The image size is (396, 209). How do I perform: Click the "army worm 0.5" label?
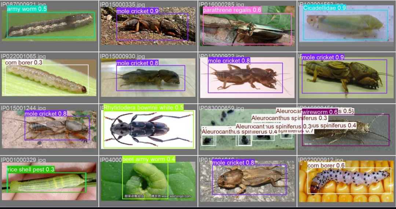[27, 9]
